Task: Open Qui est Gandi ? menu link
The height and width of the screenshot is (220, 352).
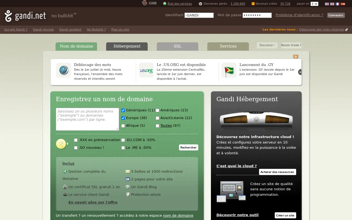Action: pyautogui.click(x=16, y=29)
